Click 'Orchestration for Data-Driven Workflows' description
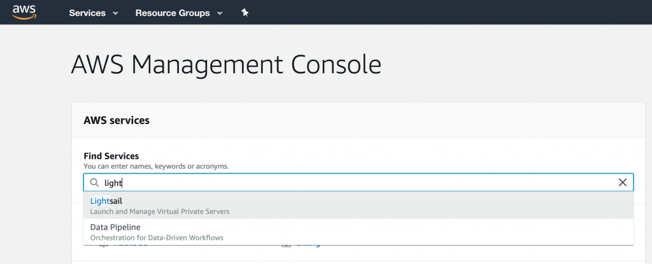This screenshot has height=264, width=652. click(157, 238)
